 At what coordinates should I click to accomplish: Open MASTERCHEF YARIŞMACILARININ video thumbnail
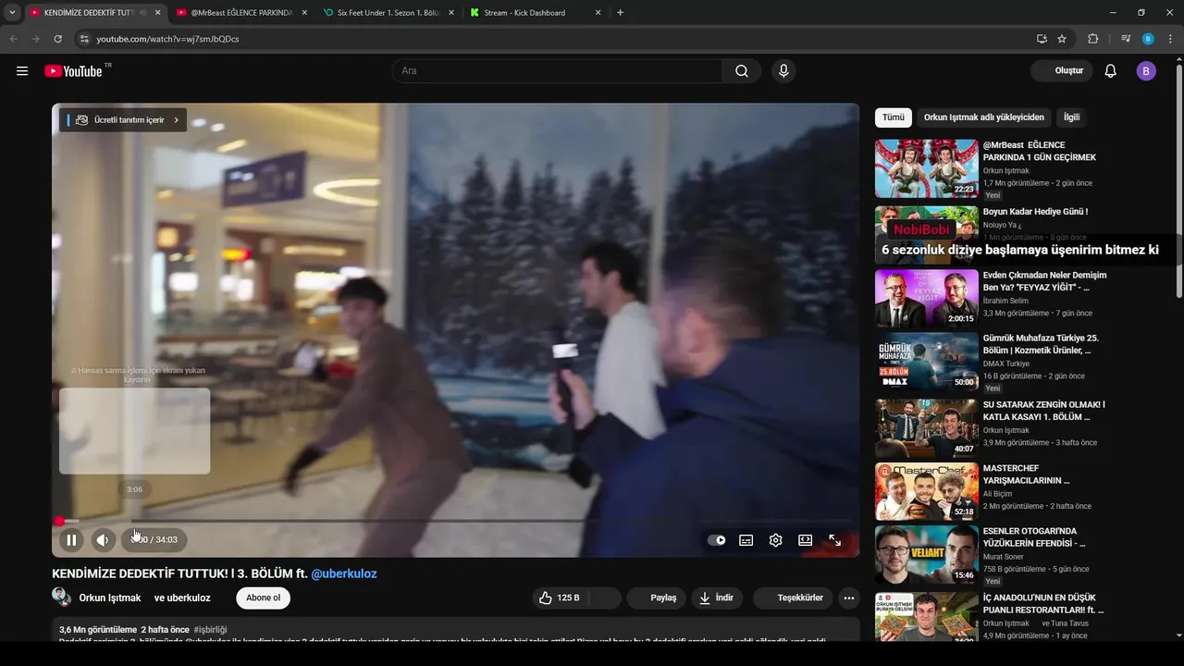click(x=926, y=491)
